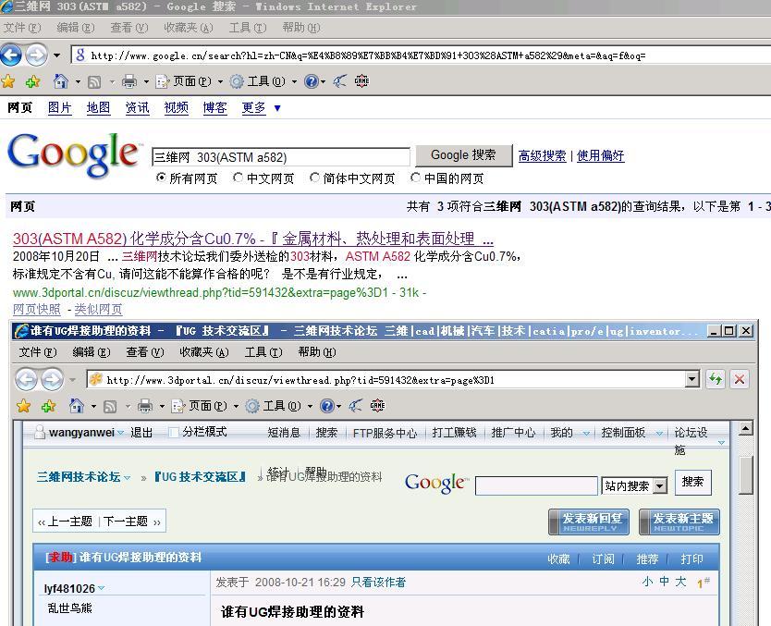Expand 我的 dropdown arrow in forum nav

click(586, 434)
